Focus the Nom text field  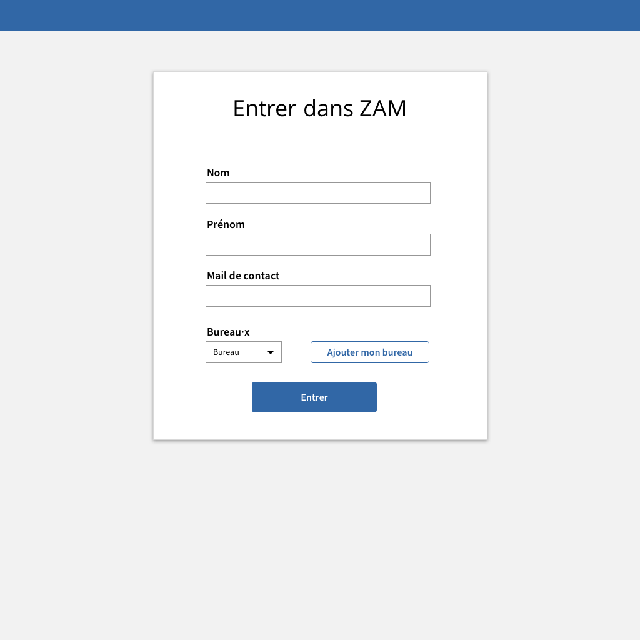click(x=318, y=192)
